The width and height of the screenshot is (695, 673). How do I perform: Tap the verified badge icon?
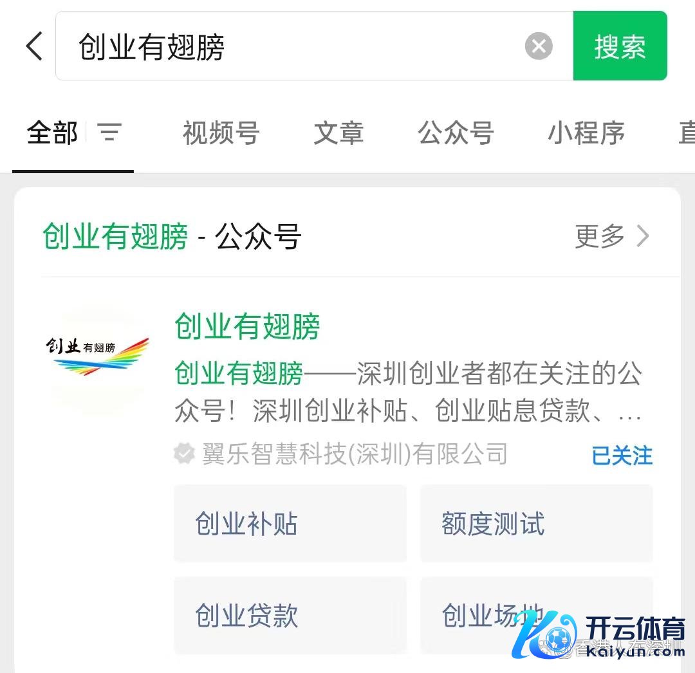[184, 453]
